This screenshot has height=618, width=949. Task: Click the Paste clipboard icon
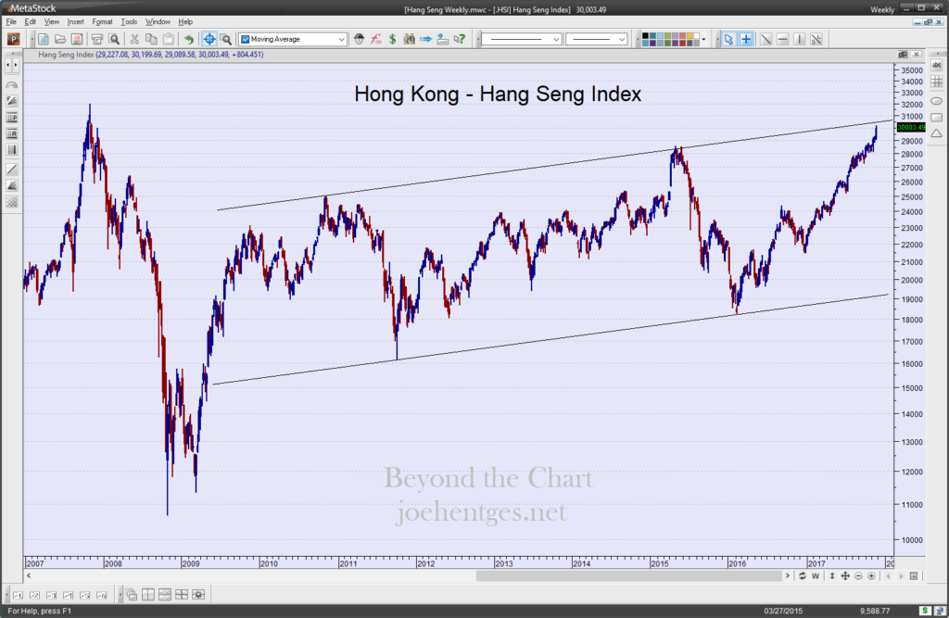[x=169, y=39]
